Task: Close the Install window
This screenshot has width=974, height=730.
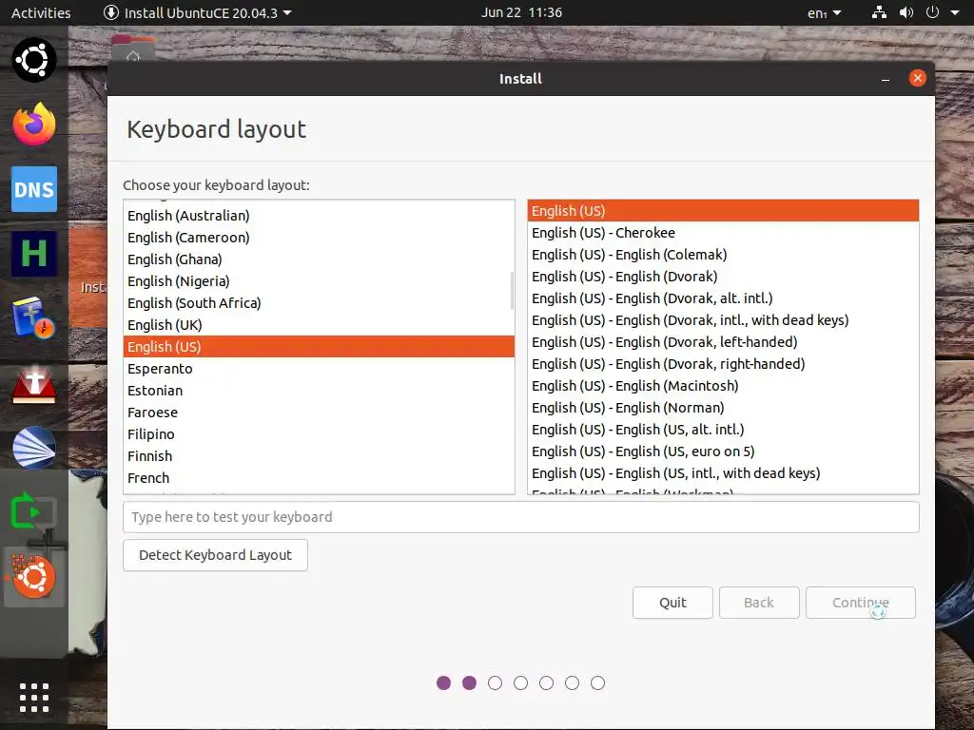Action: tap(918, 78)
